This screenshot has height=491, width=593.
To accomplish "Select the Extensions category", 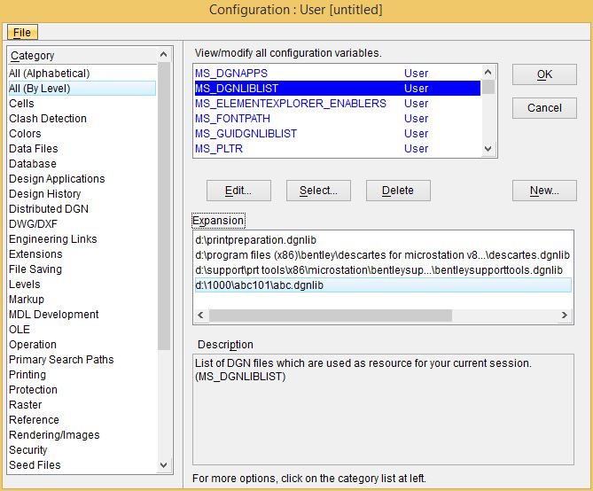I will pyautogui.click(x=82, y=254).
